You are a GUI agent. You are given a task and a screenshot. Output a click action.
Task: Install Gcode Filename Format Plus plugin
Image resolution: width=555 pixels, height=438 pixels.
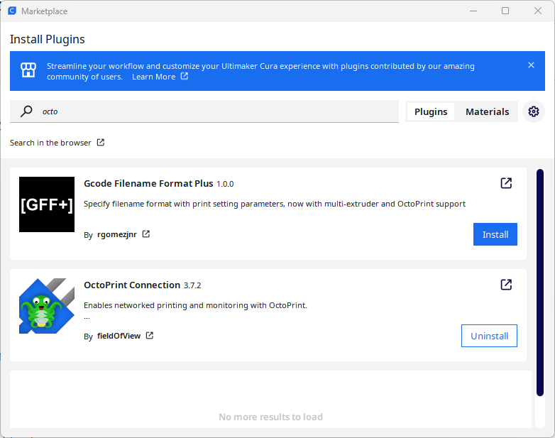[x=495, y=234]
